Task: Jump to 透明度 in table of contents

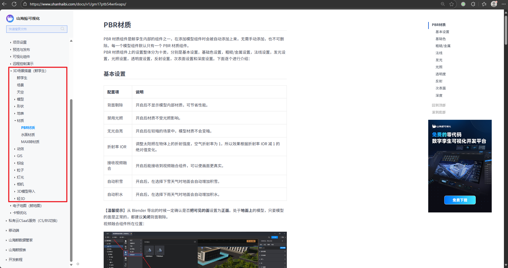Action: pyautogui.click(x=441, y=74)
